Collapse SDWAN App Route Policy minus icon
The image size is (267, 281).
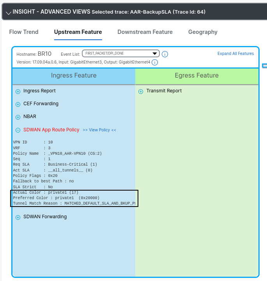[18, 130]
